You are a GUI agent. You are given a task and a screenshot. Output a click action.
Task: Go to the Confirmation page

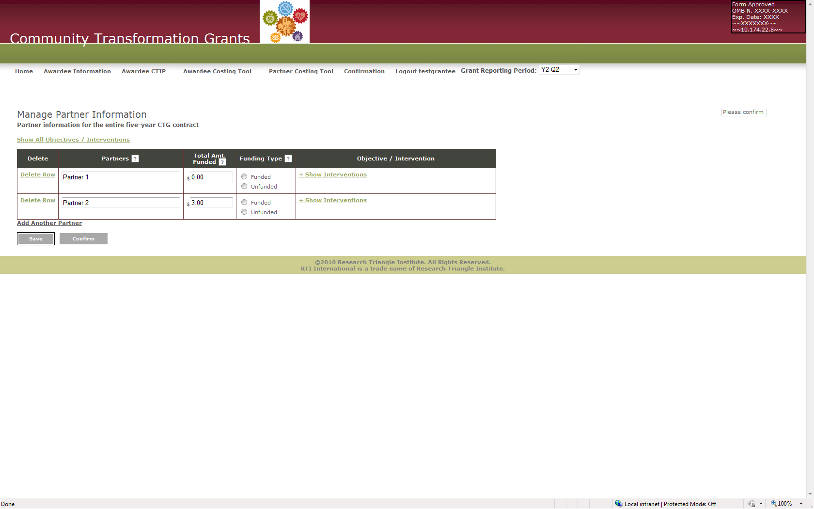tap(364, 71)
